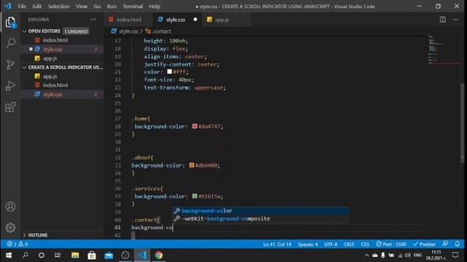Click Visual Studio Code taskbar icon
Image resolution: width=467 pixels, height=262 pixels.
[x=142, y=255]
